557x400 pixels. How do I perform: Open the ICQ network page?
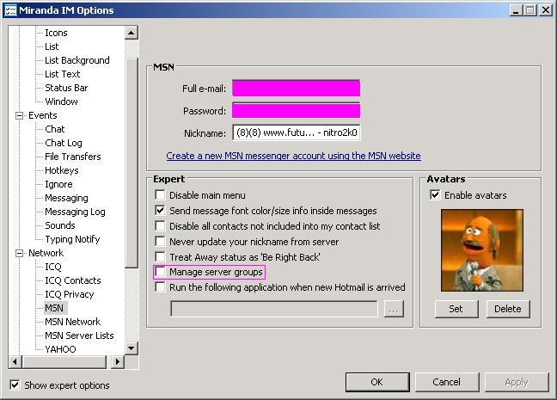(x=53, y=267)
